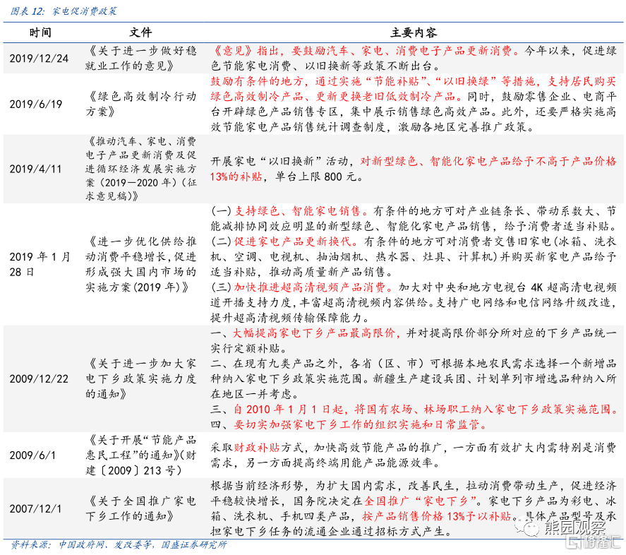
Task: Click the date cell "2007/12/1"
Action: 35,508
